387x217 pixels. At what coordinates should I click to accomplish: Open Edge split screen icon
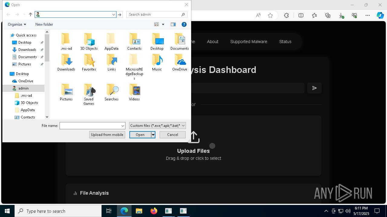tap(301, 15)
